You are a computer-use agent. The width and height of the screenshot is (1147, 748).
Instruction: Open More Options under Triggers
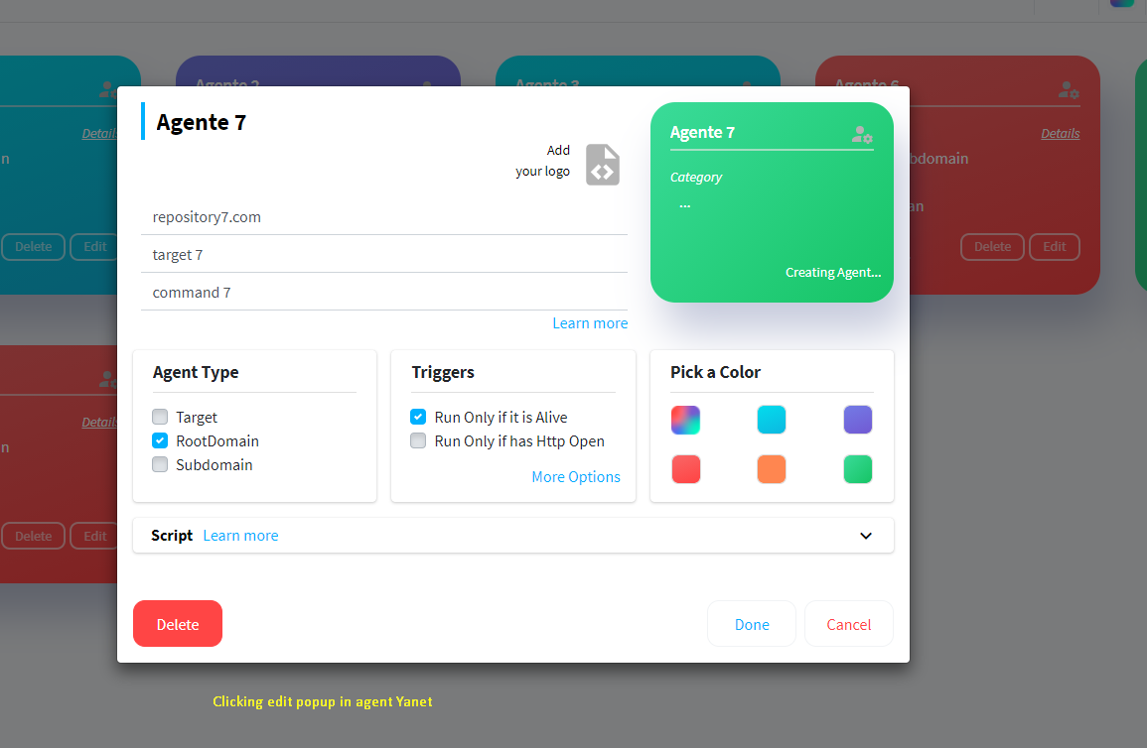click(576, 477)
